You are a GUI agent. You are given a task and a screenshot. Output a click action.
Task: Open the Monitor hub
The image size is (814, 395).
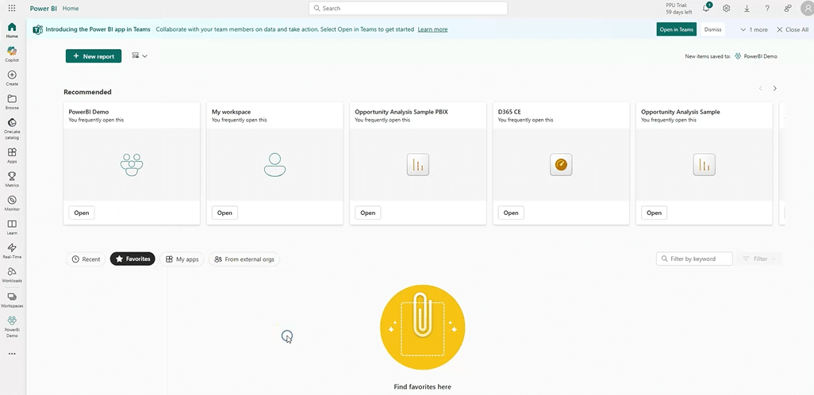point(12,204)
